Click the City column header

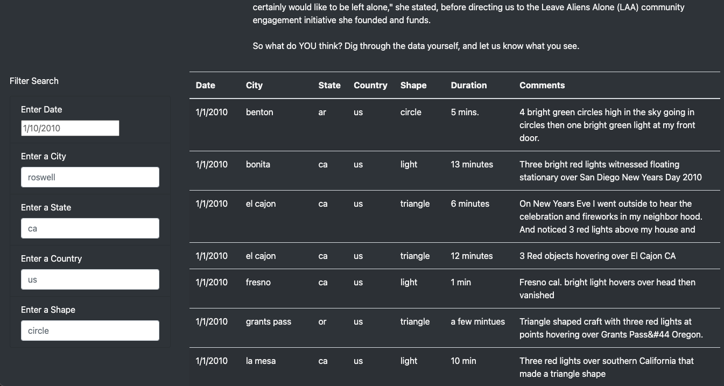pyautogui.click(x=254, y=85)
